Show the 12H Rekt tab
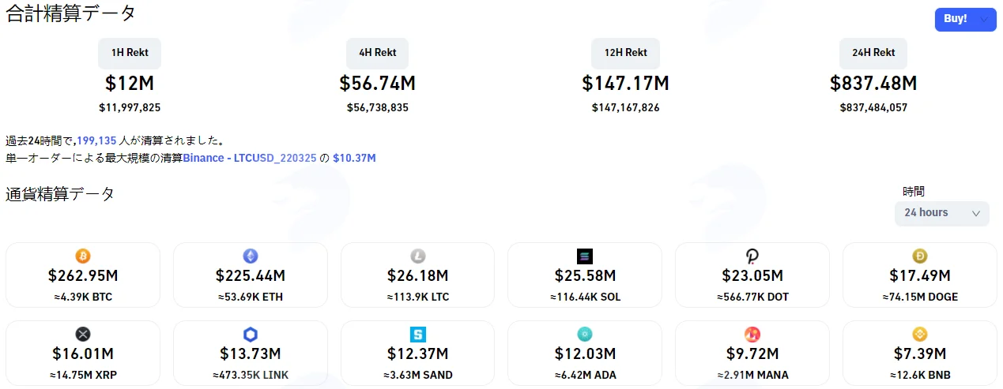1003x389 pixels. [626, 53]
